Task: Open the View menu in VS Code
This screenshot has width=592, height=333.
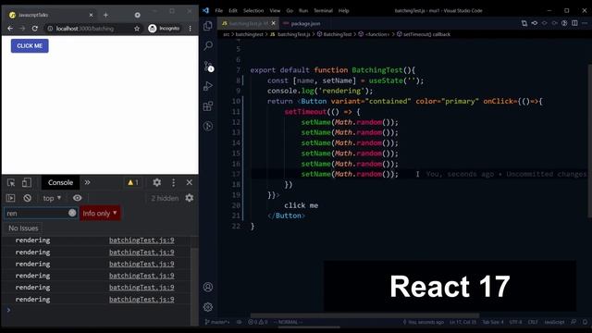Action: click(275, 10)
